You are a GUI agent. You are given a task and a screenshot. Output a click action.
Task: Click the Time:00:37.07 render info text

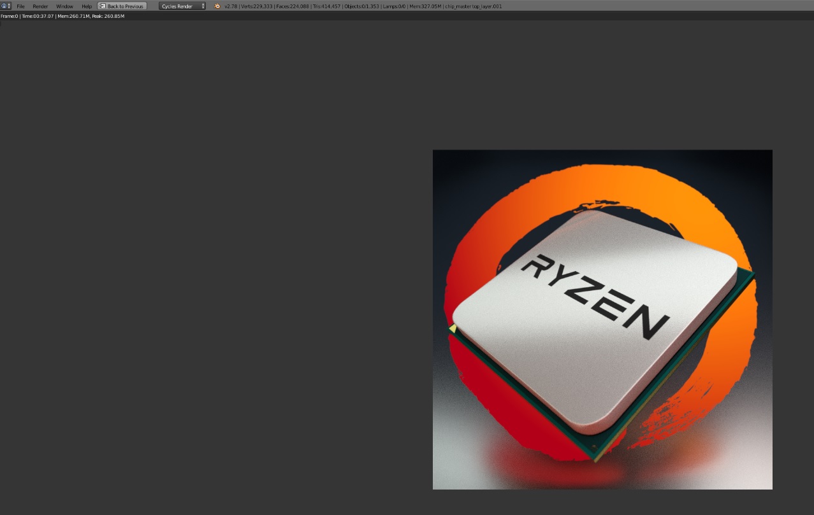point(38,16)
